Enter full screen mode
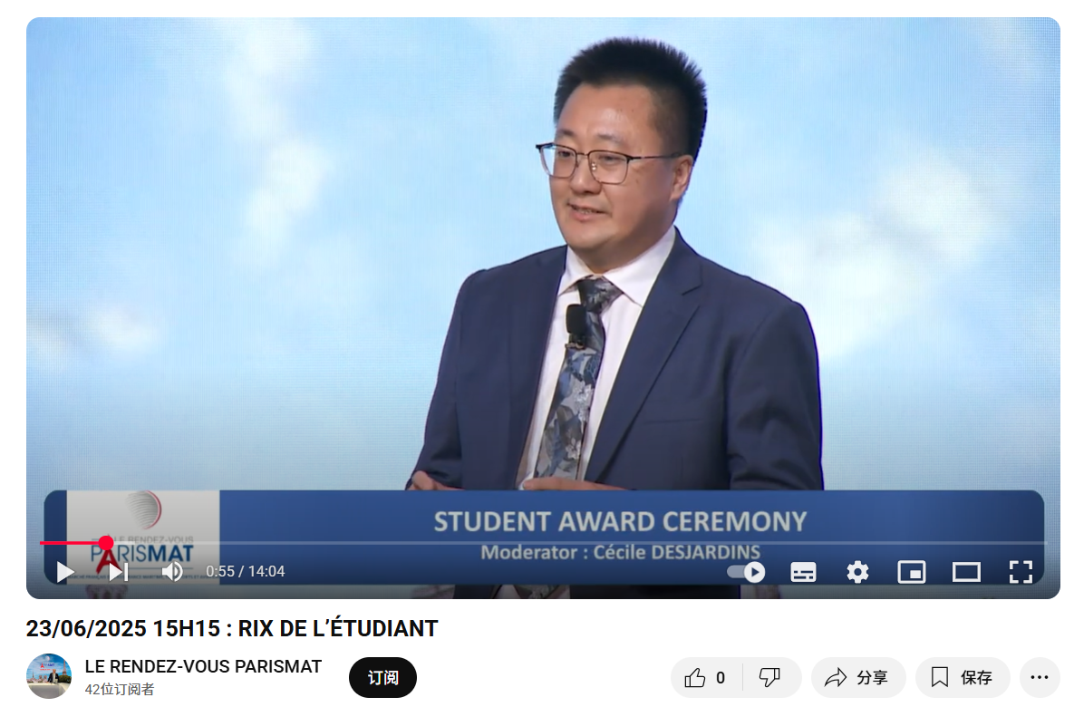 coord(1021,571)
